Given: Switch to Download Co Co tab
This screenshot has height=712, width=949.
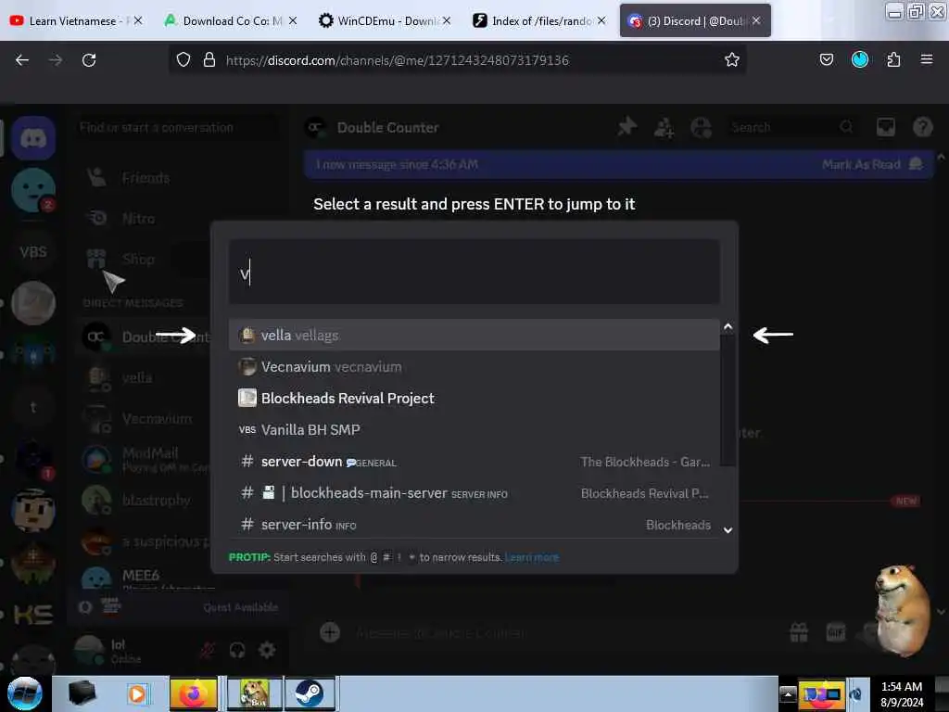Looking at the screenshot, I should tap(230, 20).
